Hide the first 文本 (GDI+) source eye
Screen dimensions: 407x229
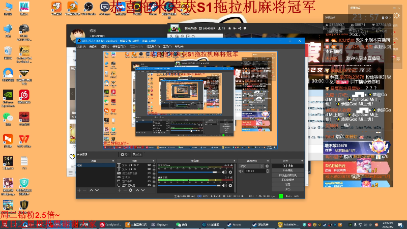[x=149, y=165]
